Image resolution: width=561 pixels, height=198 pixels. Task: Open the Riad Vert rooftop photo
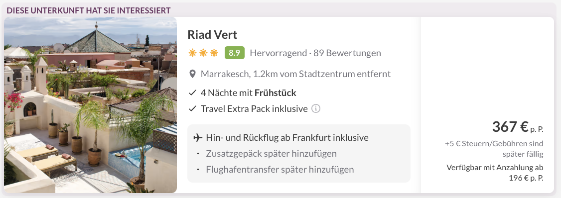tap(91, 104)
